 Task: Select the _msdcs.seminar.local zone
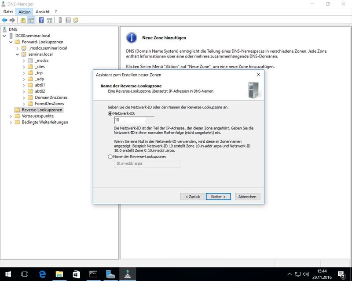pyautogui.click(x=48, y=48)
